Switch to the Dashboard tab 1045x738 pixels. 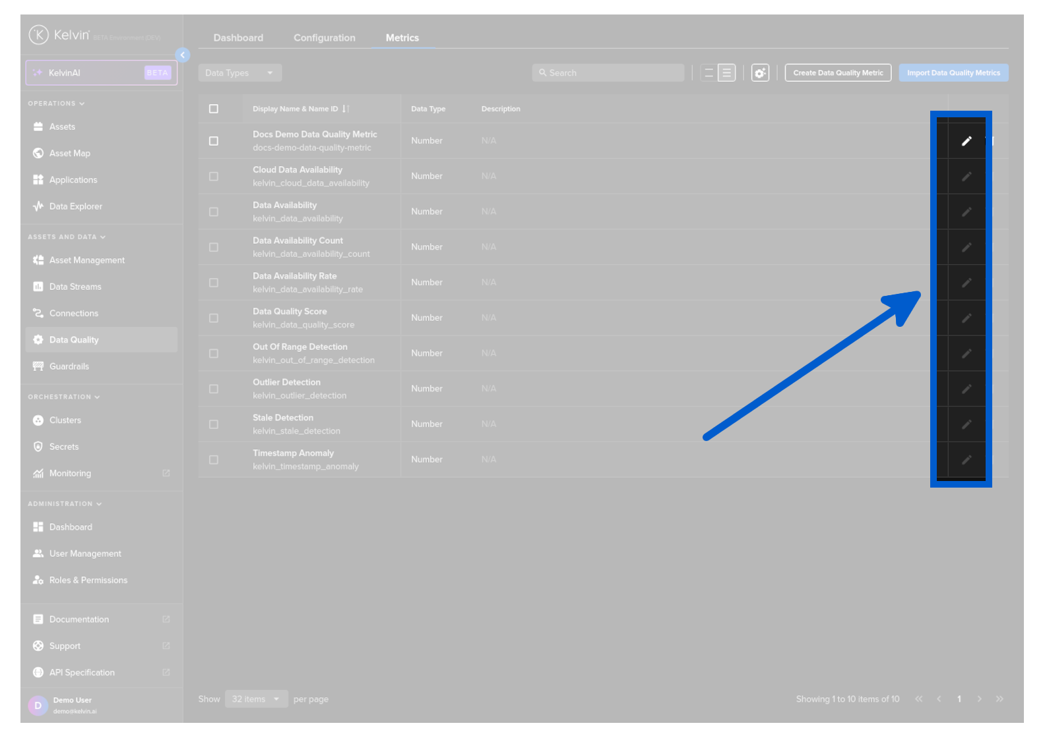[238, 38]
